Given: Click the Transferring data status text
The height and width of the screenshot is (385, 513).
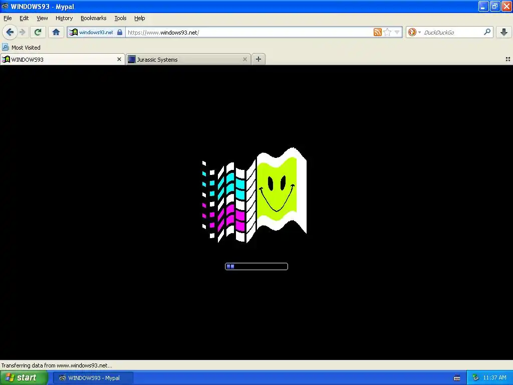Looking at the screenshot, I should [57, 365].
